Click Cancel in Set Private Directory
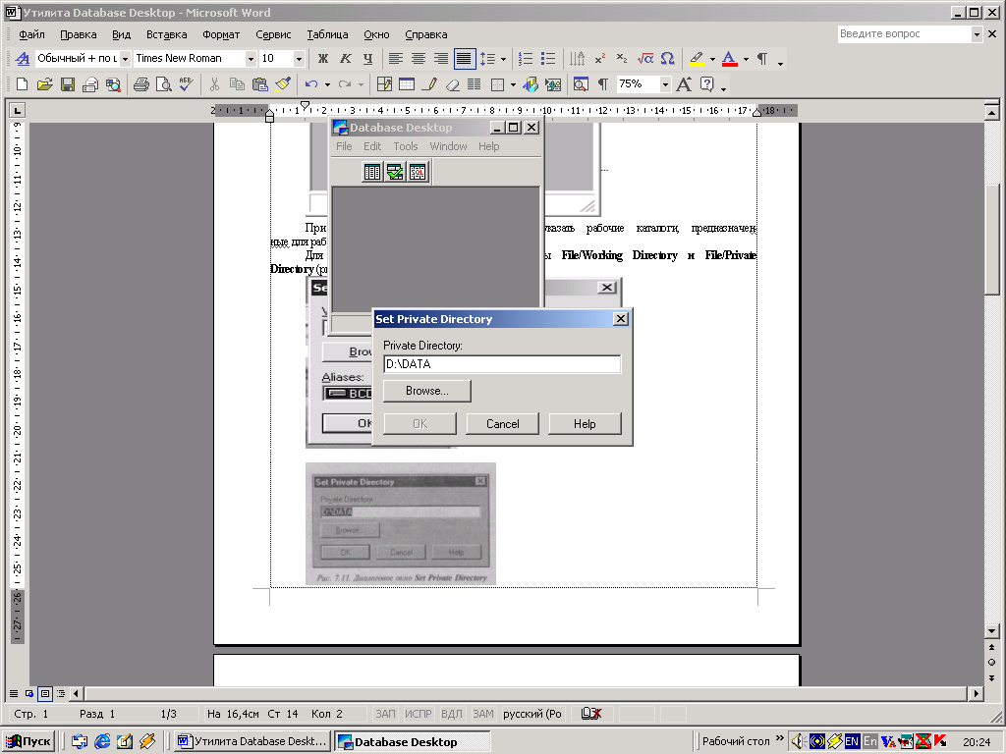1006x754 pixels. pos(502,424)
